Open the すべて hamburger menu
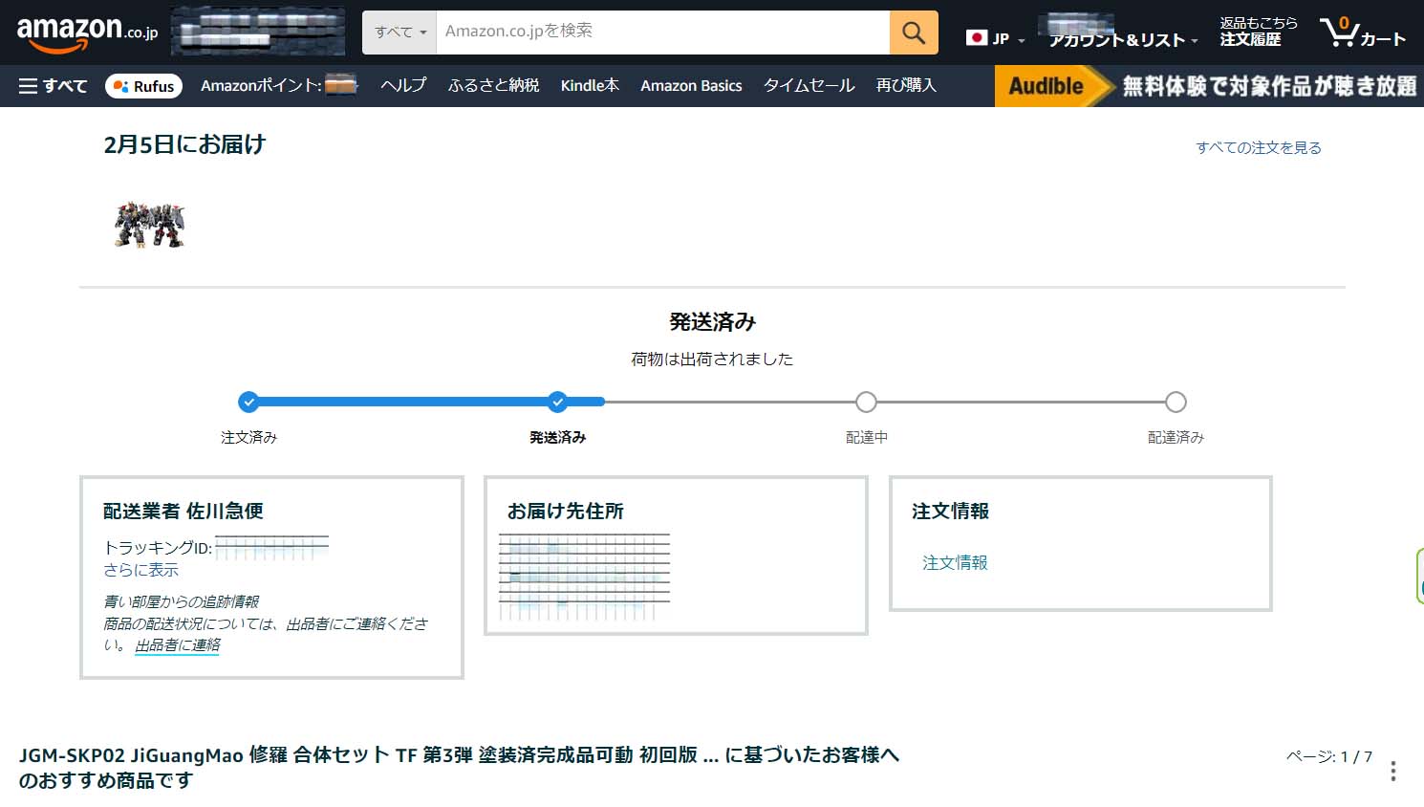Screen dimensions: 1424x807 click(x=53, y=86)
